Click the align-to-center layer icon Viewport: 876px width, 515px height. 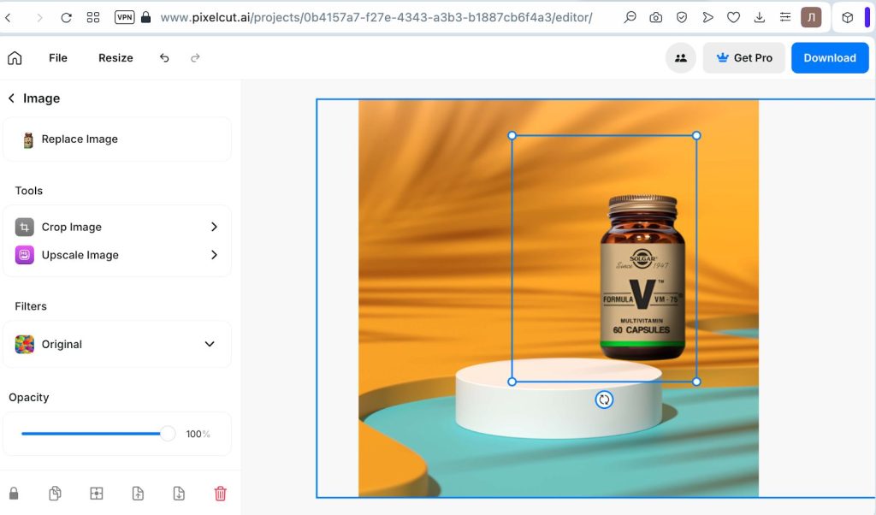(x=97, y=494)
